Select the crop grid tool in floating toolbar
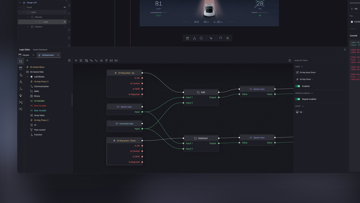The width and height of the screenshot is (360, 203). (228, 38)
